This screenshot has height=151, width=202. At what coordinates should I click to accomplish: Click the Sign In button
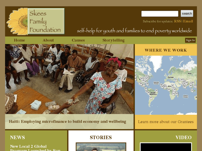click(x=190, y=40)
